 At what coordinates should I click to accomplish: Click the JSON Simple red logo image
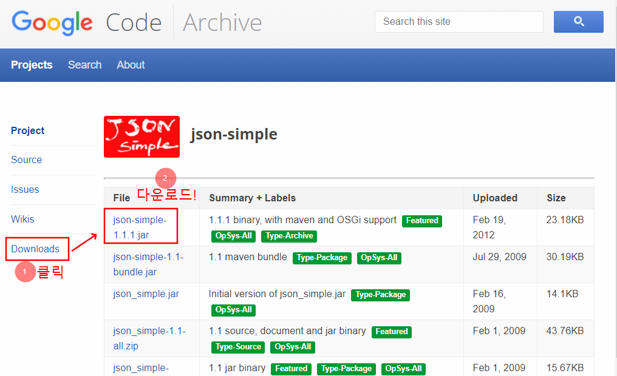pos(141,136)
